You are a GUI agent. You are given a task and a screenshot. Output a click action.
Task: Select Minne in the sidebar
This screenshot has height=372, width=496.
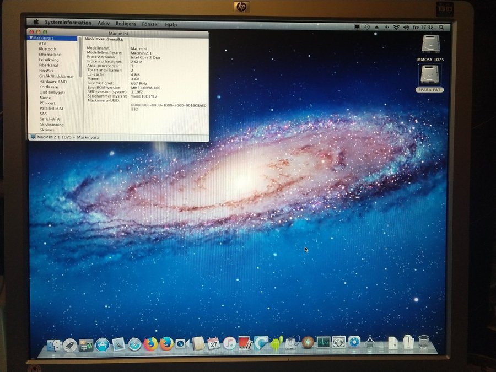(45, 98)
